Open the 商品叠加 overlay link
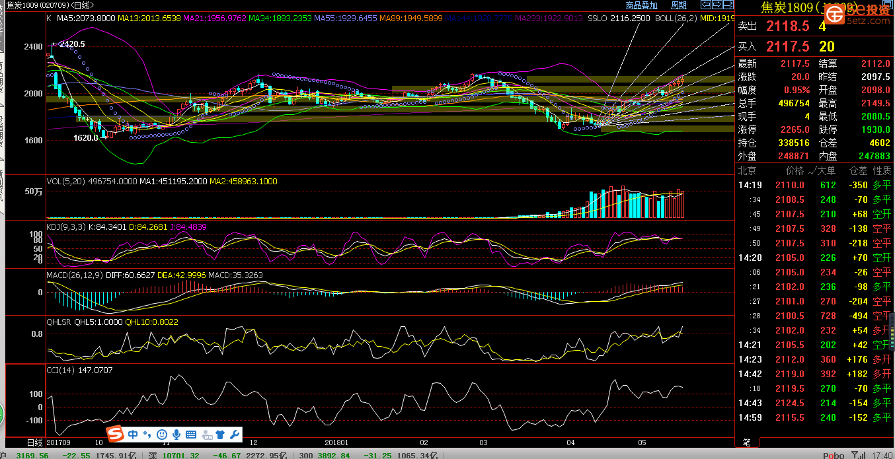The image size is (895, 459). pyautogui.click(x=641, y=5)
